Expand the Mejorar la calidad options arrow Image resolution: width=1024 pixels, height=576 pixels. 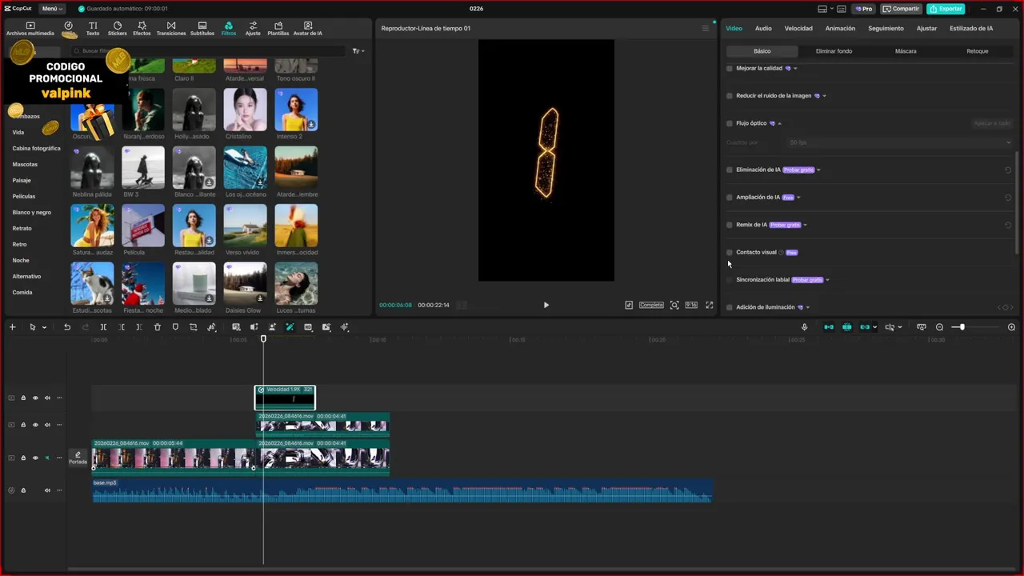click(795, 68)
